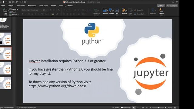This screenshot has width=194, height=109.
Task: Insert a Picture
Action: click(x=105, y=12)
